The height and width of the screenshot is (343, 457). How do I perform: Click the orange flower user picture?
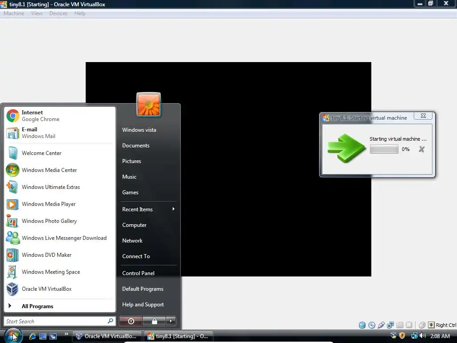149,105
